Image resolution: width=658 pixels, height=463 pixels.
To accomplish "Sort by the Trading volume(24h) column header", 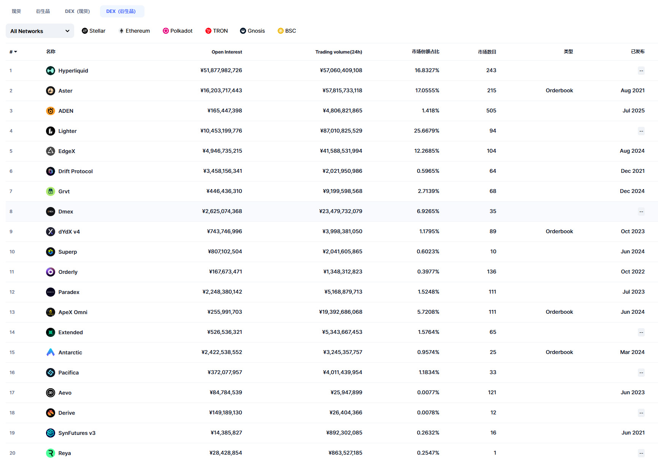I will click(x=338, y=52).
